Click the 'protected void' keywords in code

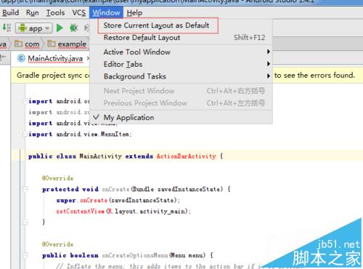(70, 189)
